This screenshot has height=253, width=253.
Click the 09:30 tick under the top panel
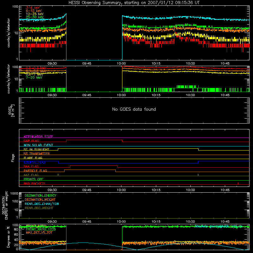pyautogui.click(x=52, y=64)
